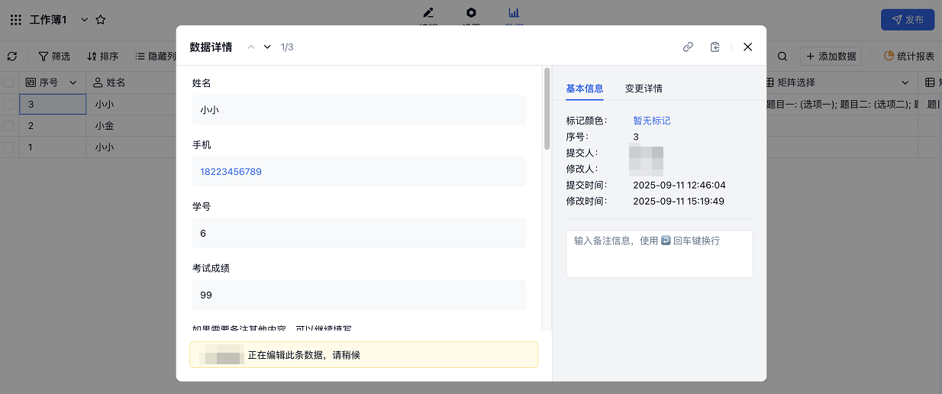
Task: Open the 序号 column dropdown arrow
Action: [x=73, y=82]
